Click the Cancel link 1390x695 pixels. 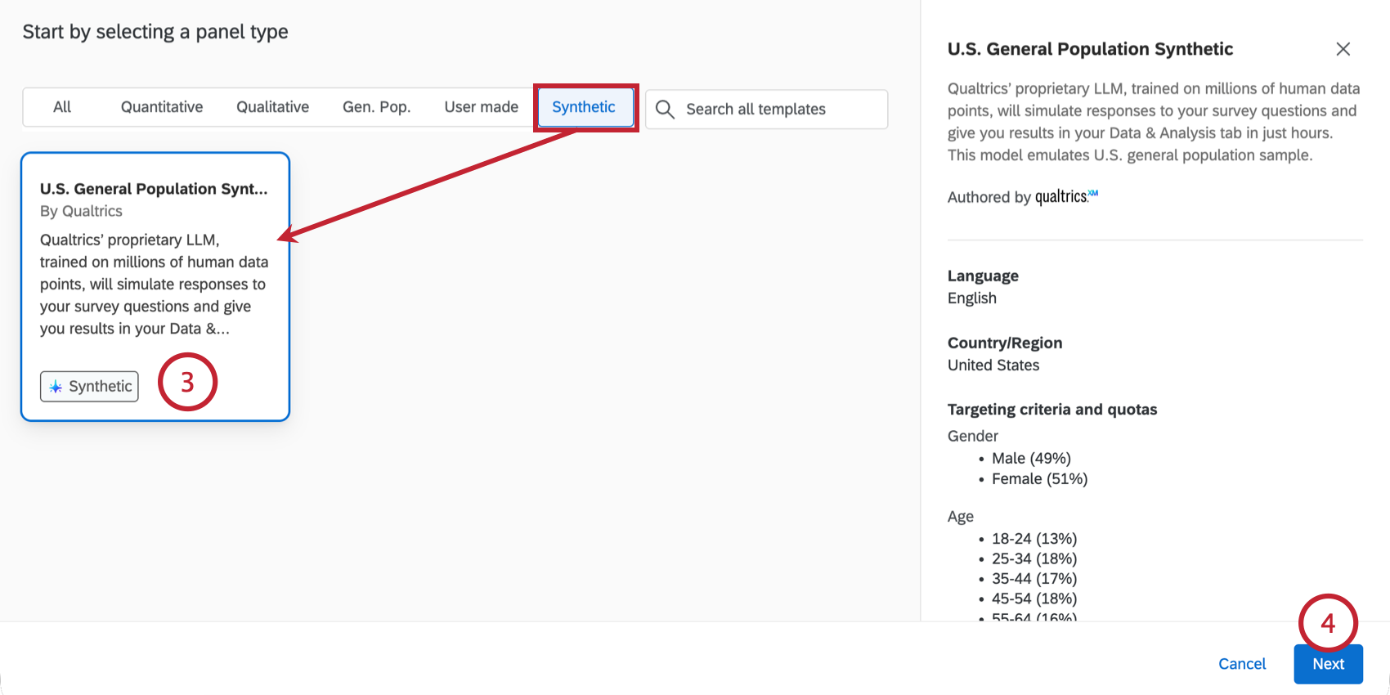point(1241,664)
